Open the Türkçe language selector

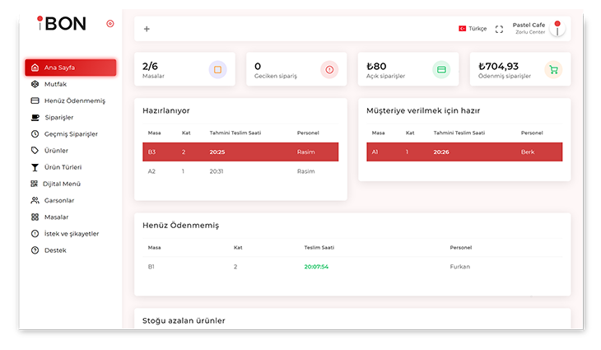coord(473,29)
